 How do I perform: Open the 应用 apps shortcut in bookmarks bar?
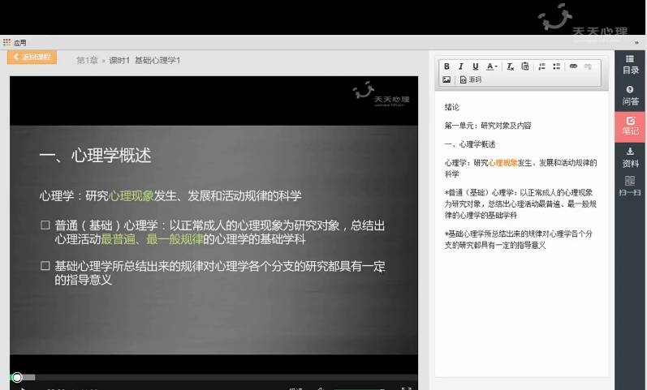pyautogui.click(x=15, y=42)
